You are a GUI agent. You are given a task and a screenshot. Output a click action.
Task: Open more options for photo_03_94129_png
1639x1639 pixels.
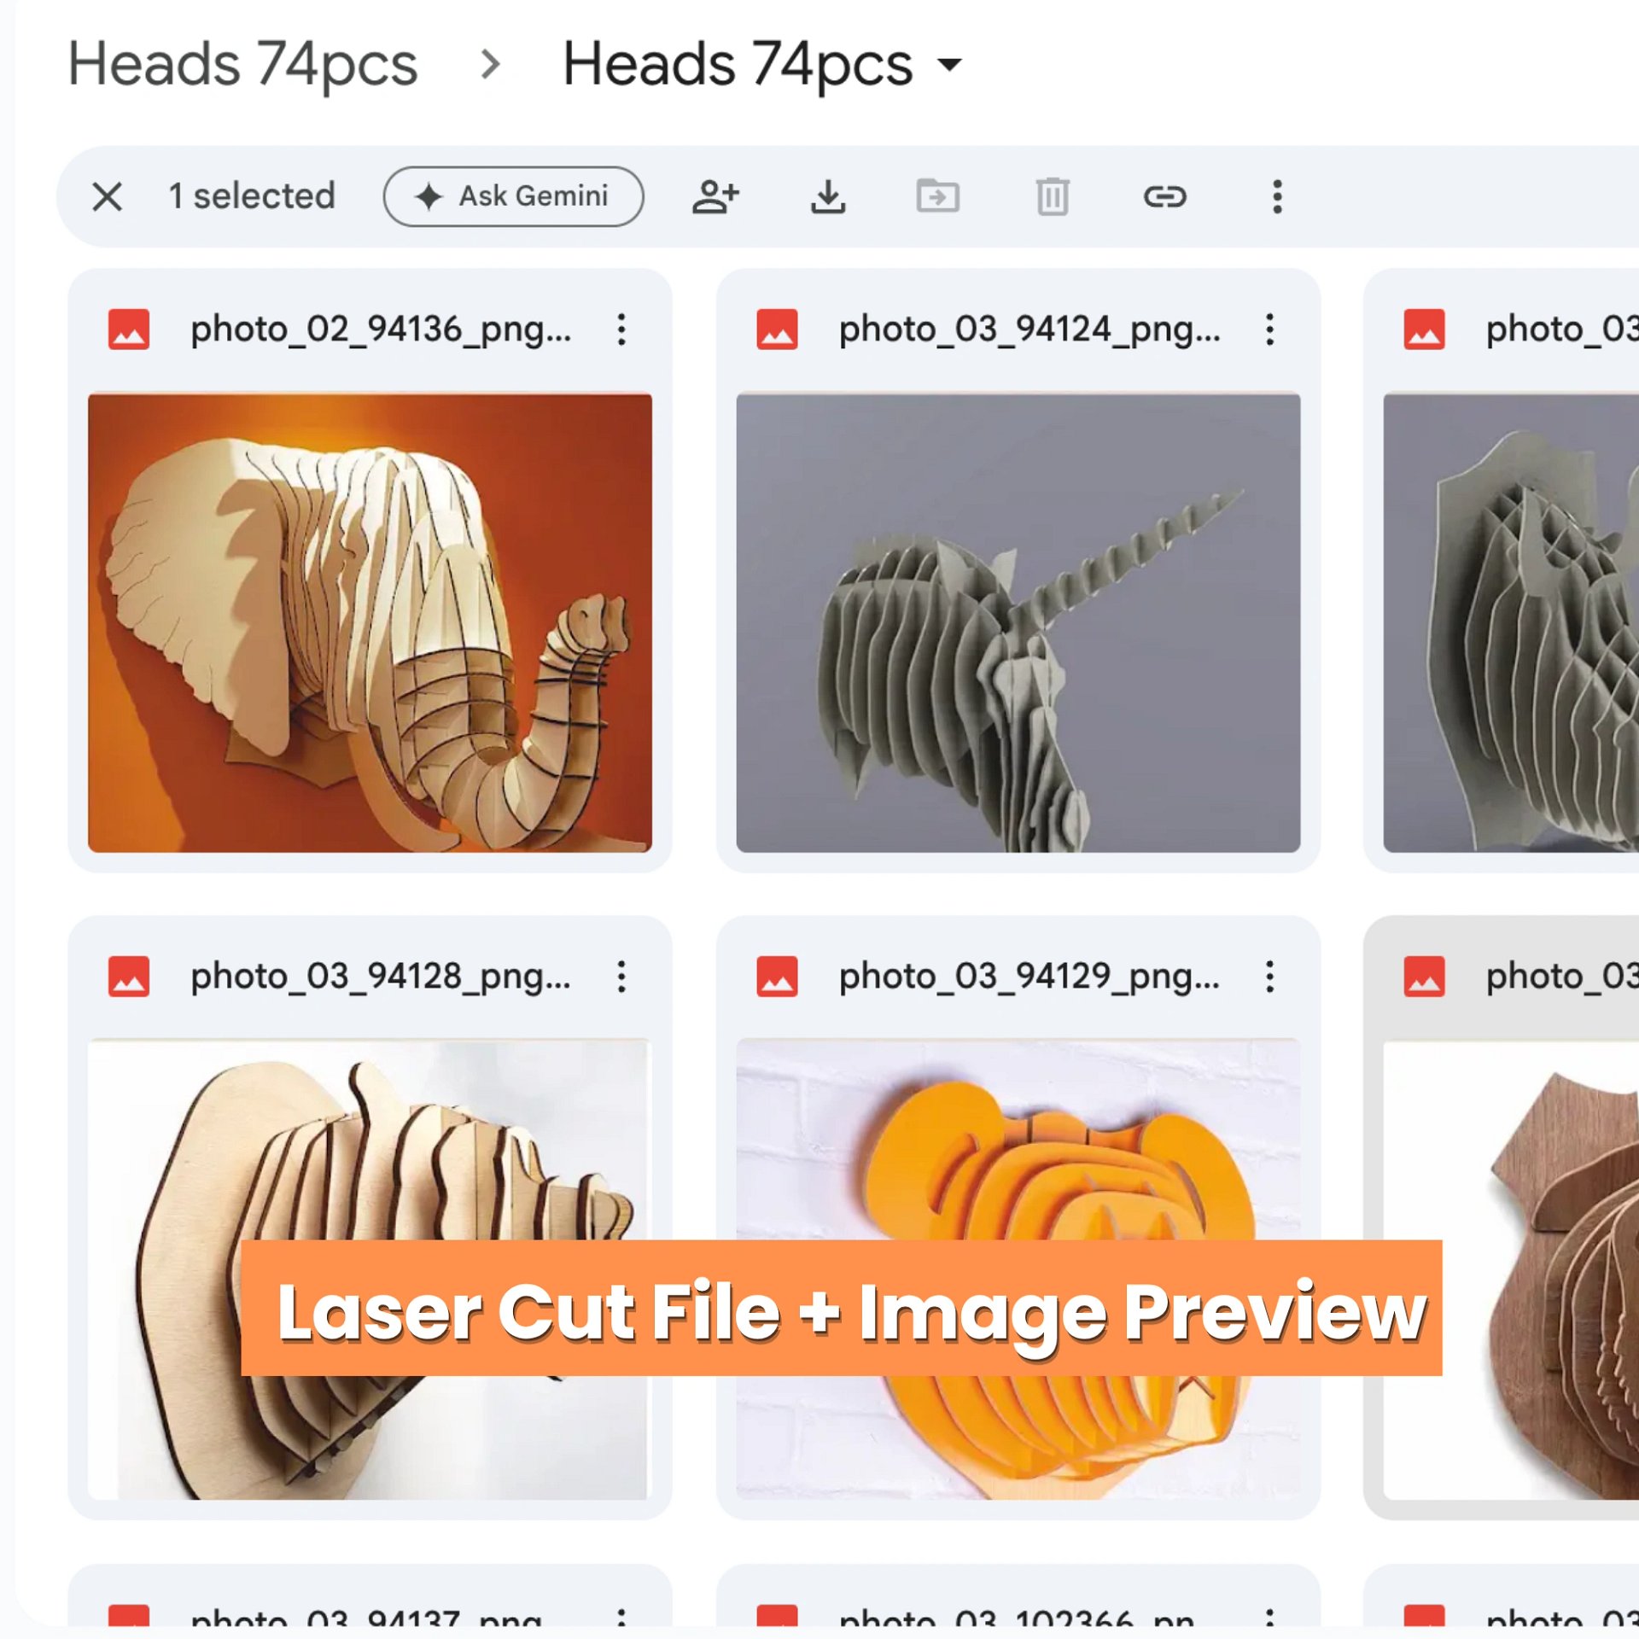[1269, 977]
